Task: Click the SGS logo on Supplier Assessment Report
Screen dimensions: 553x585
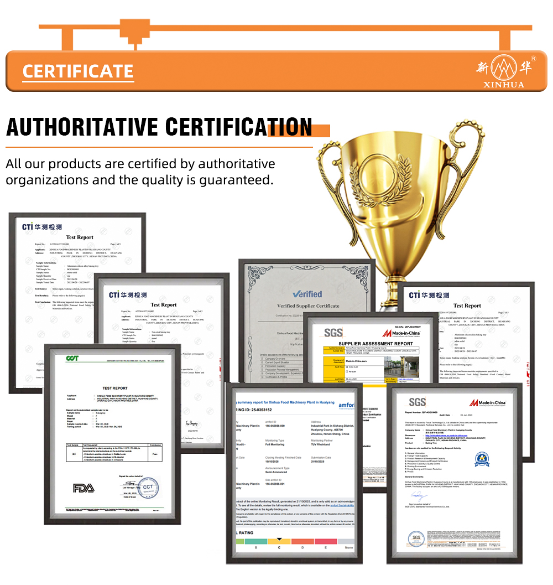Action: tap(333, 333)
